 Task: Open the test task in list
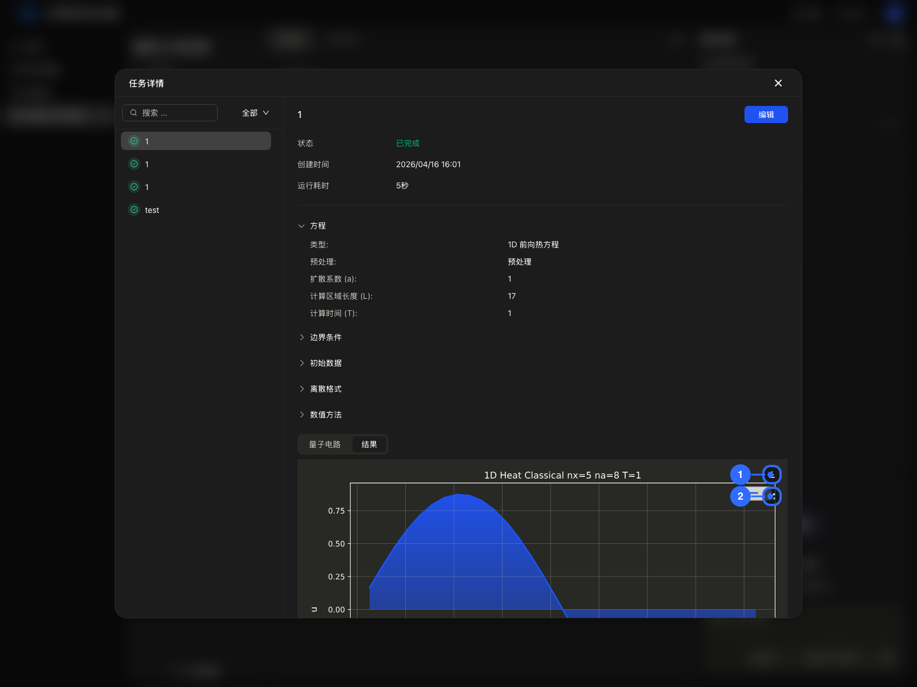point(196,210)
